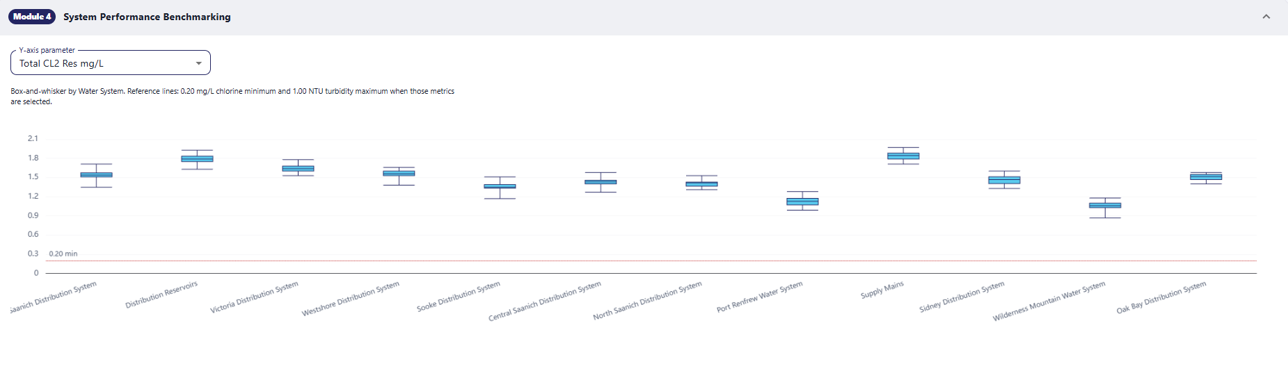Select the Supply Mains box plot
Viewport: 1288px width, 371px height.
(x=903, y=156)
